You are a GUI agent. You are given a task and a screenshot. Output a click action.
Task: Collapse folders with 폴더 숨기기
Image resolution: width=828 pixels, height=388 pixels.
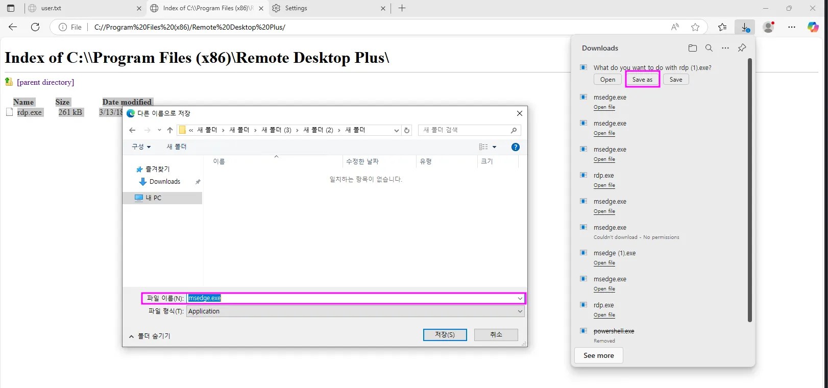[150, 336]
